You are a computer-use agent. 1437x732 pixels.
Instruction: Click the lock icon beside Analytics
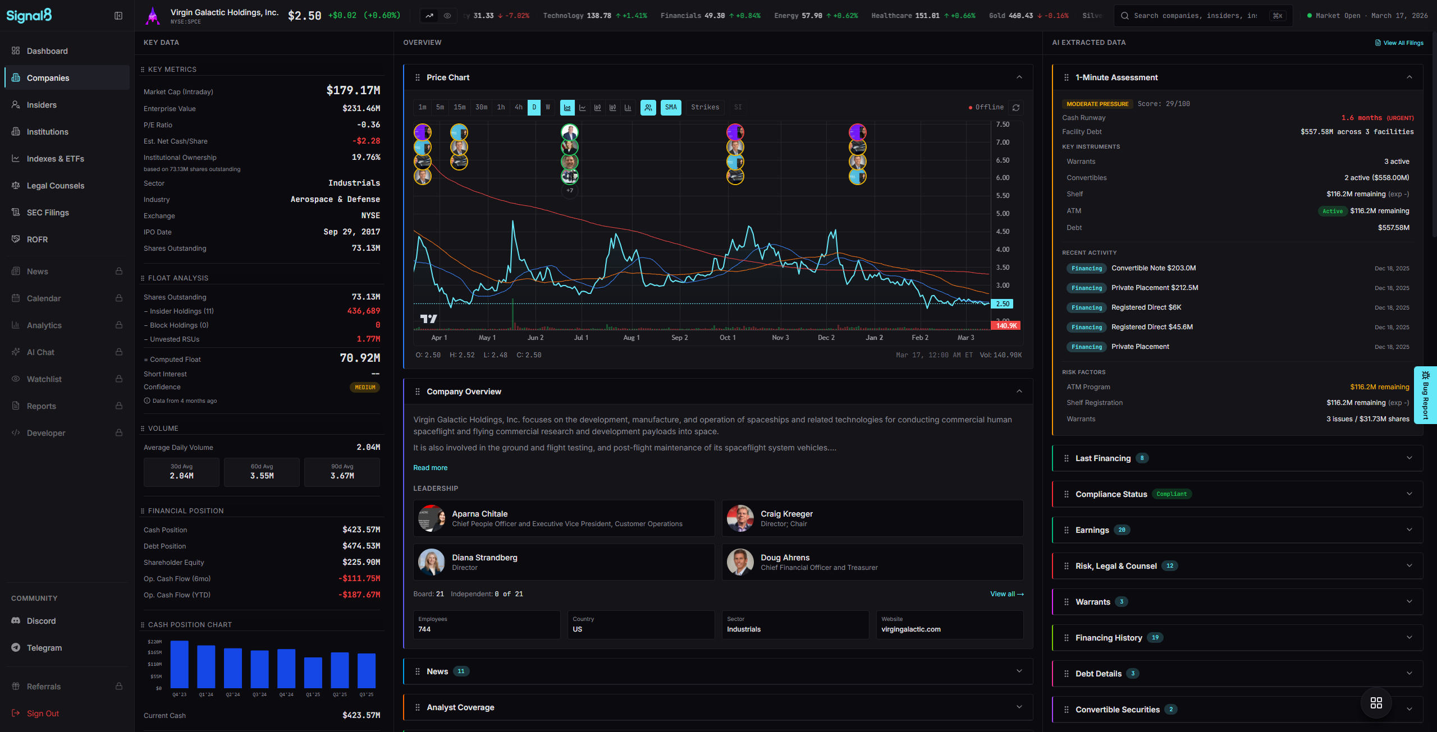click(119, 325)
